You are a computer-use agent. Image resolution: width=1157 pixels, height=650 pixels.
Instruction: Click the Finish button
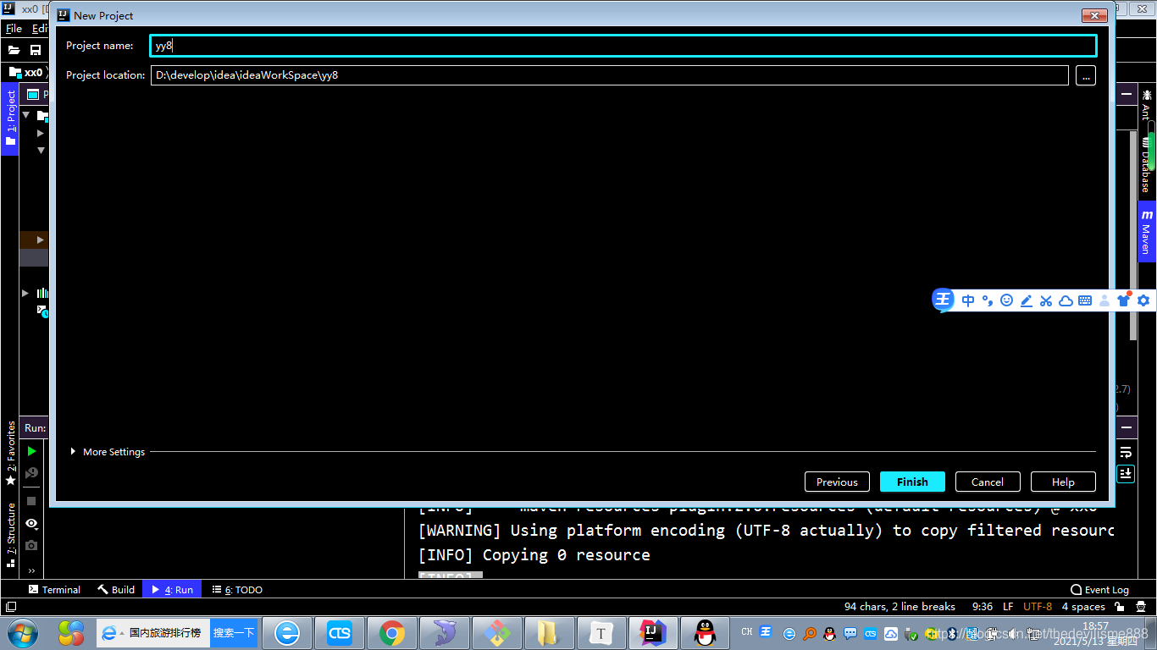(912, 482)
